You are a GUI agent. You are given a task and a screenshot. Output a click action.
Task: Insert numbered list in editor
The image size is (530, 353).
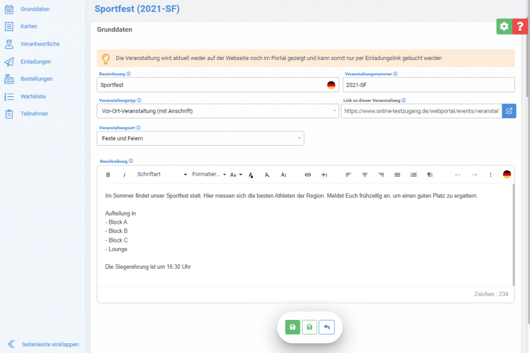[x=413, y=175]
